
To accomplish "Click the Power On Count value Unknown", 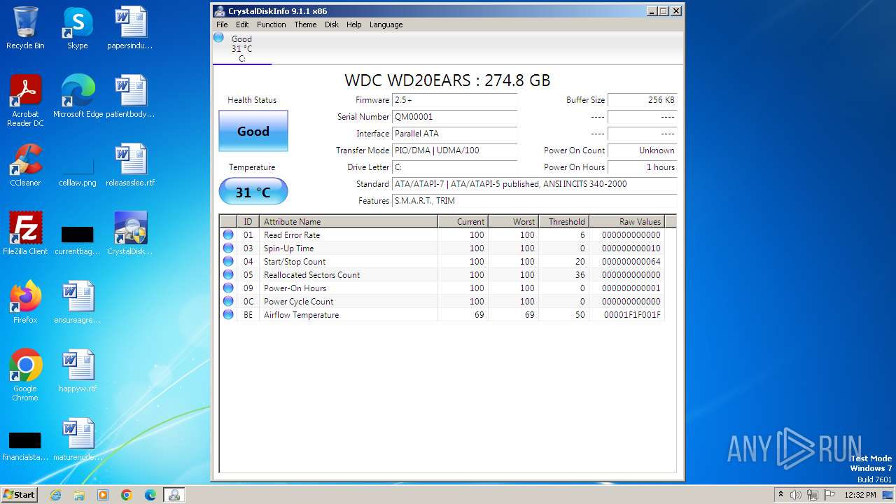I will click(642, 150).
